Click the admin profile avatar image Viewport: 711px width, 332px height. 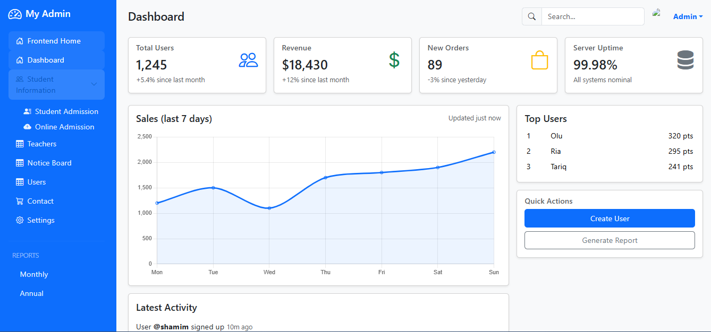(x=657, y=14)
